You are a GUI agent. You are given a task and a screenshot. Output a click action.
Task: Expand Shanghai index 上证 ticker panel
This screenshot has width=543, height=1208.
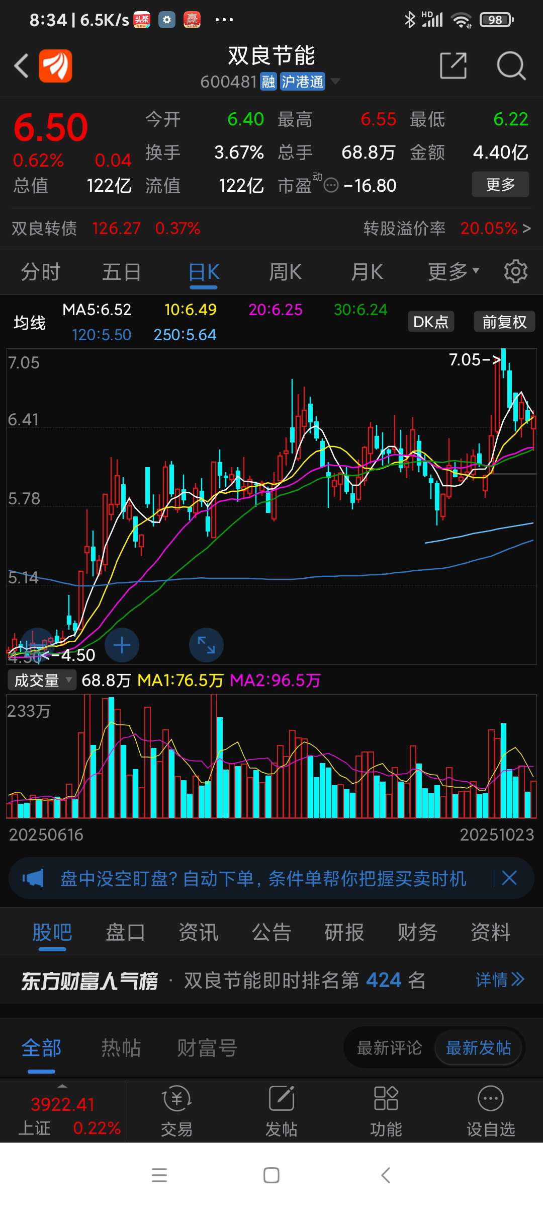tap(62, 1111)
